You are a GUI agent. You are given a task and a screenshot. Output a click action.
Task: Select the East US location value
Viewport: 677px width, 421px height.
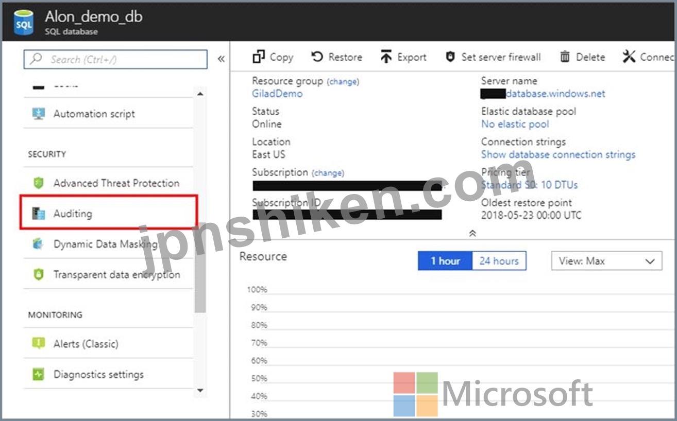(x=268, y=154)
